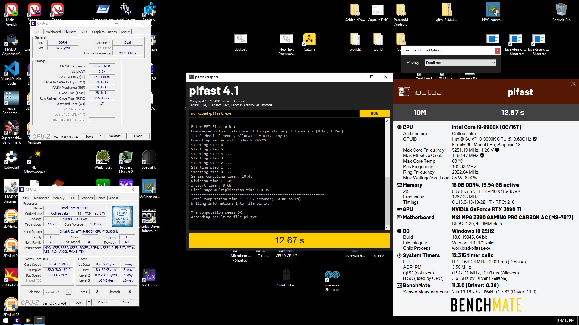This screenshot has height=325, width=579.
Task: Click the taskbar clock showing 3:47:15 PM
Action: (x=566, y=320)
